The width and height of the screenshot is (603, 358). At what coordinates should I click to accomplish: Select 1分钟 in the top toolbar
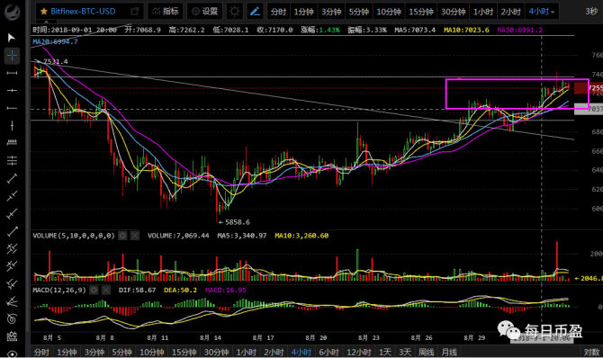pyautogui.click(x=303, y=12)
